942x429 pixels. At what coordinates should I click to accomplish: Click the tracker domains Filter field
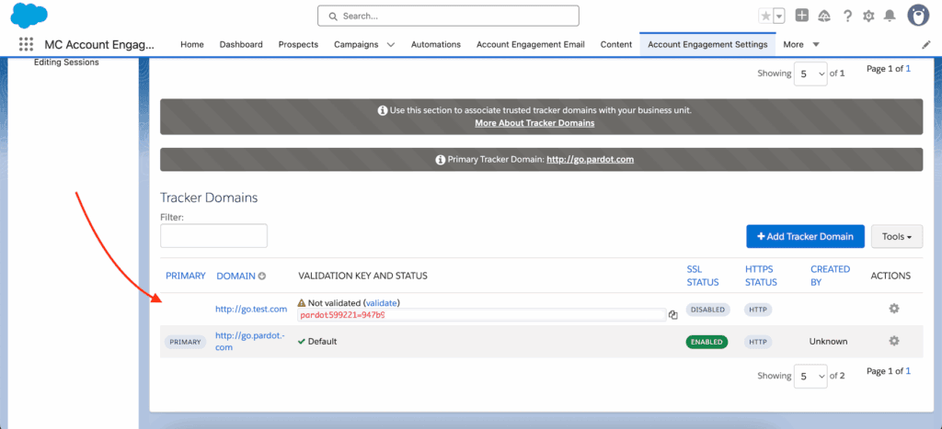[213, 236]
